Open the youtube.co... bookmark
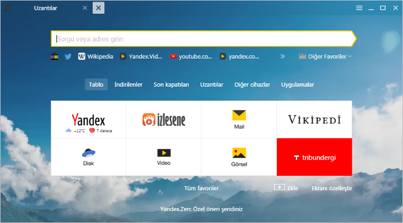 (191, 56)
